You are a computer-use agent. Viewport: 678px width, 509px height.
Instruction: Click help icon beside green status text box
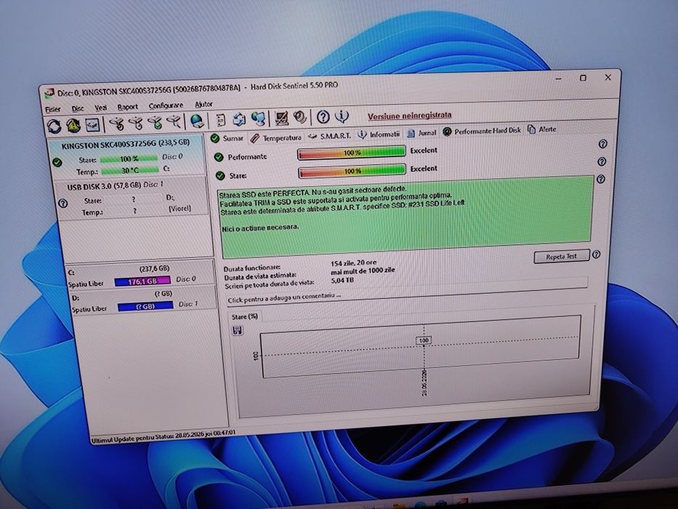(600, 179)
